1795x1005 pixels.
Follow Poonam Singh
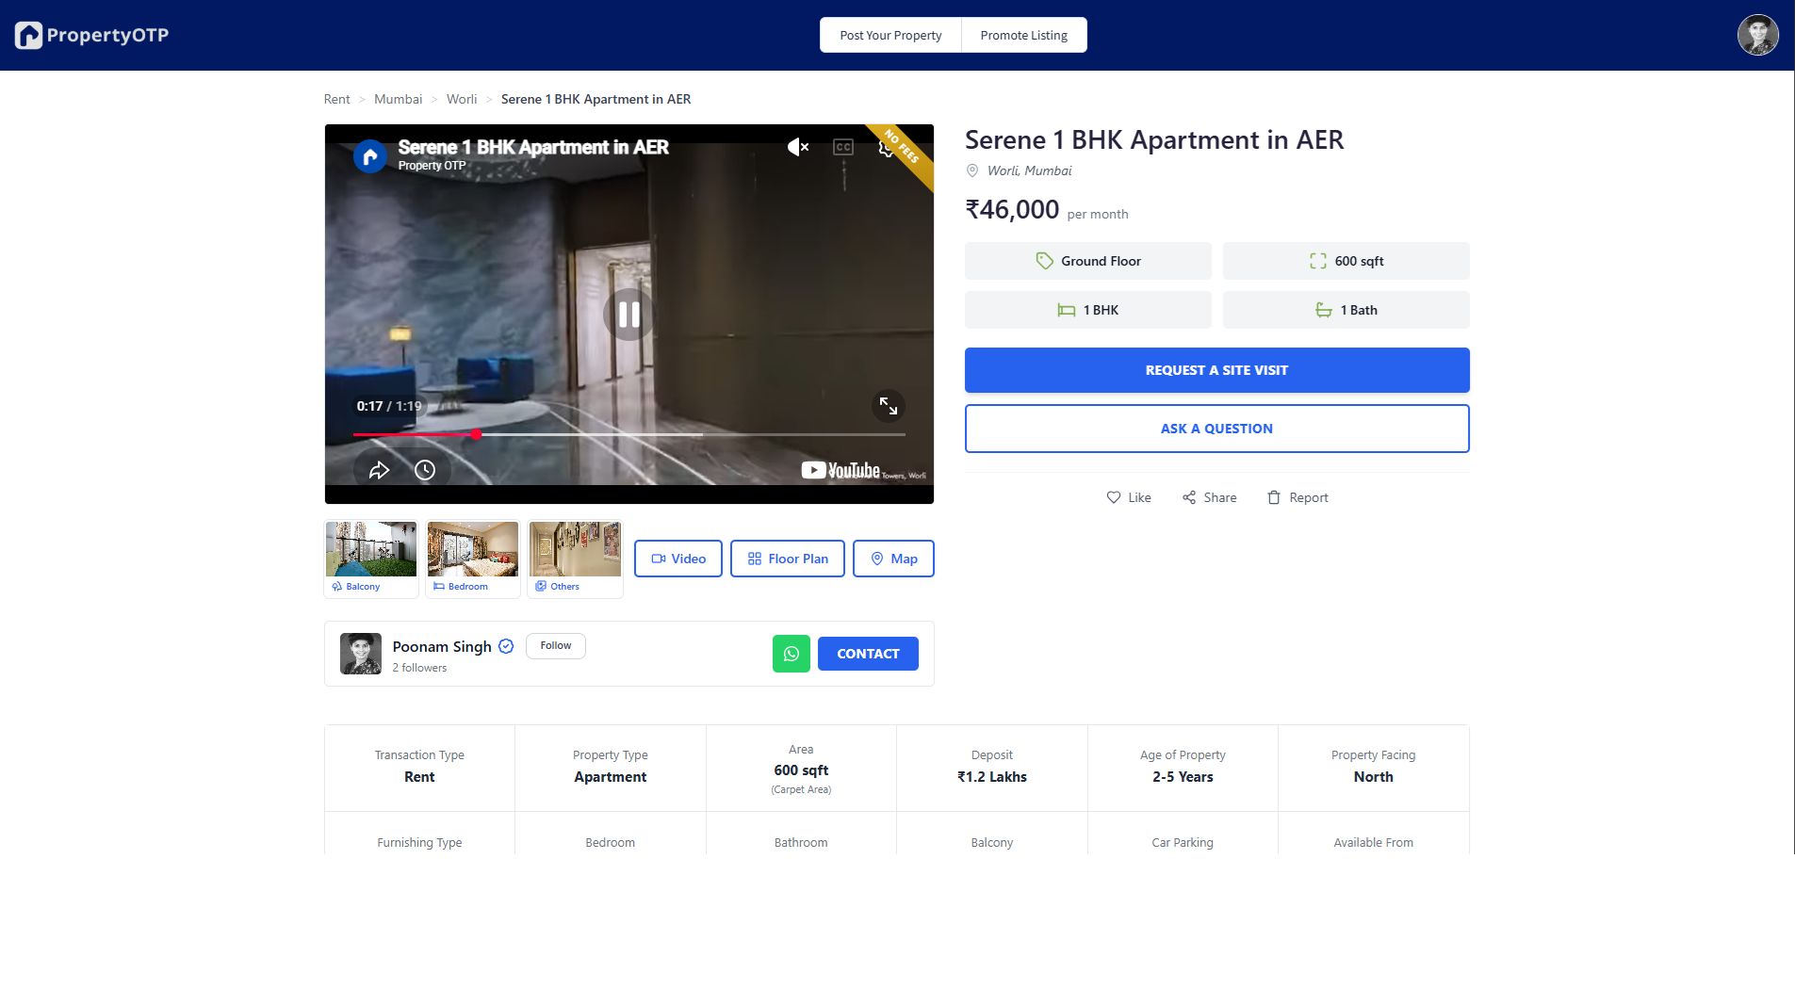click(x=556, y=646)
